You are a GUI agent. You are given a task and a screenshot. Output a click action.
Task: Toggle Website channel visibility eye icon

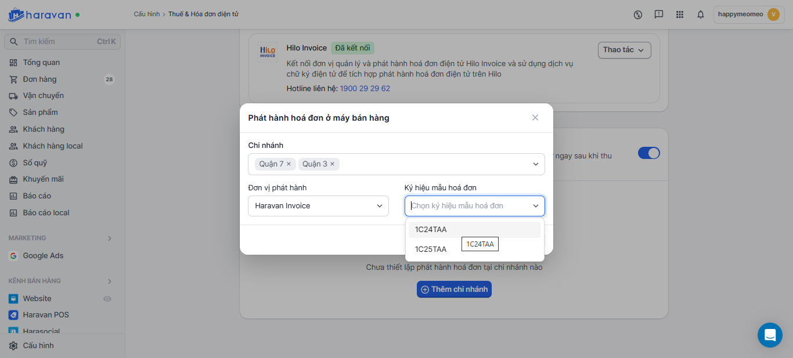pos(107,299)
